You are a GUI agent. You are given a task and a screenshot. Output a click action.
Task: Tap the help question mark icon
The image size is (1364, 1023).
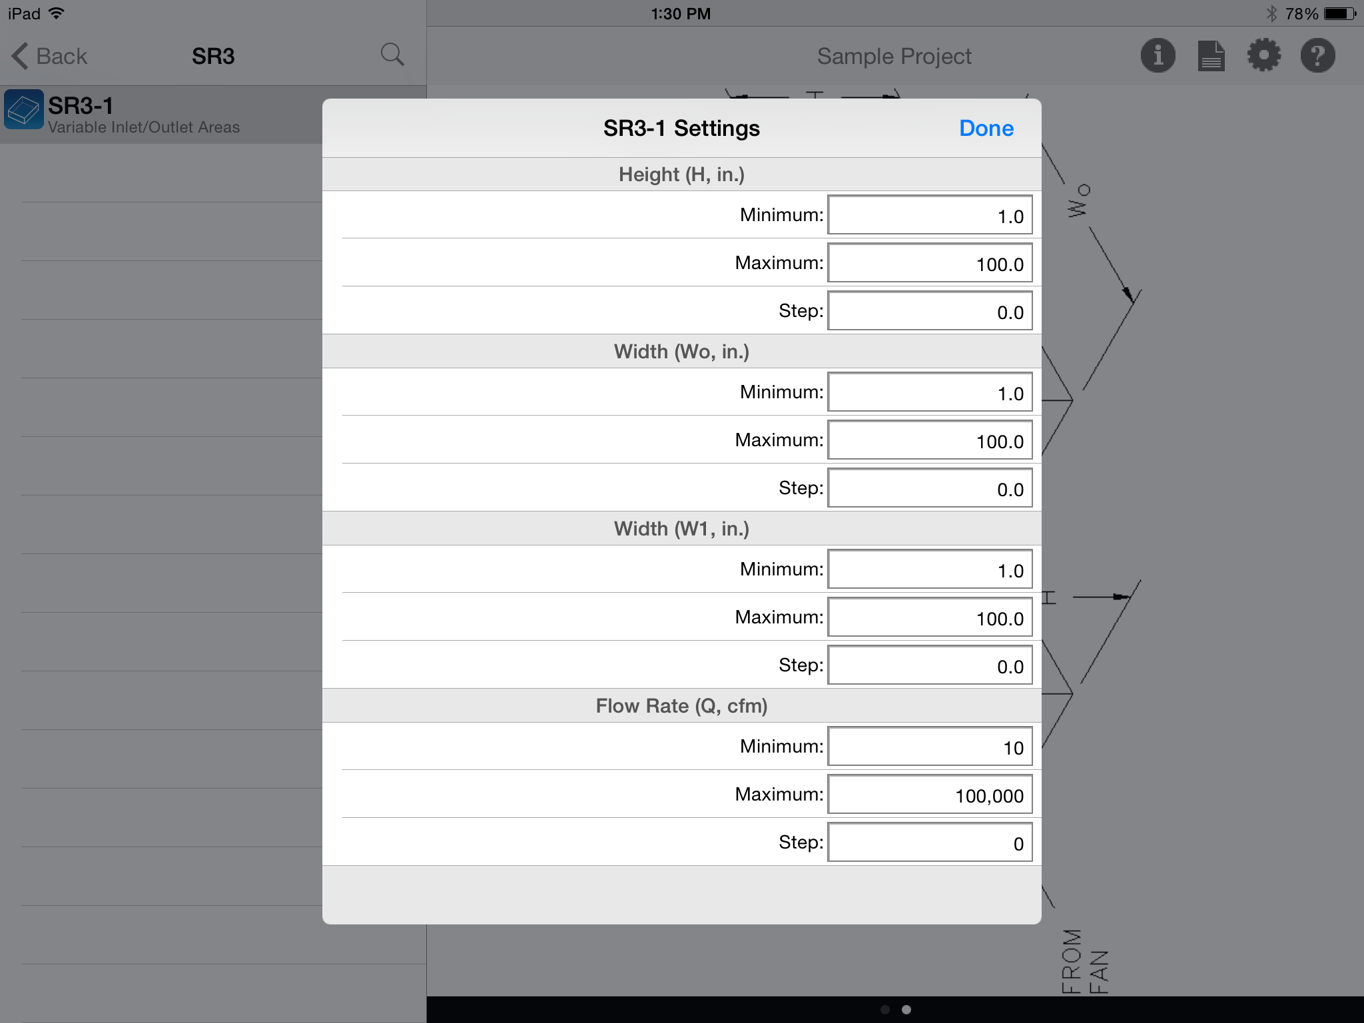click(x=1317, y=56)
